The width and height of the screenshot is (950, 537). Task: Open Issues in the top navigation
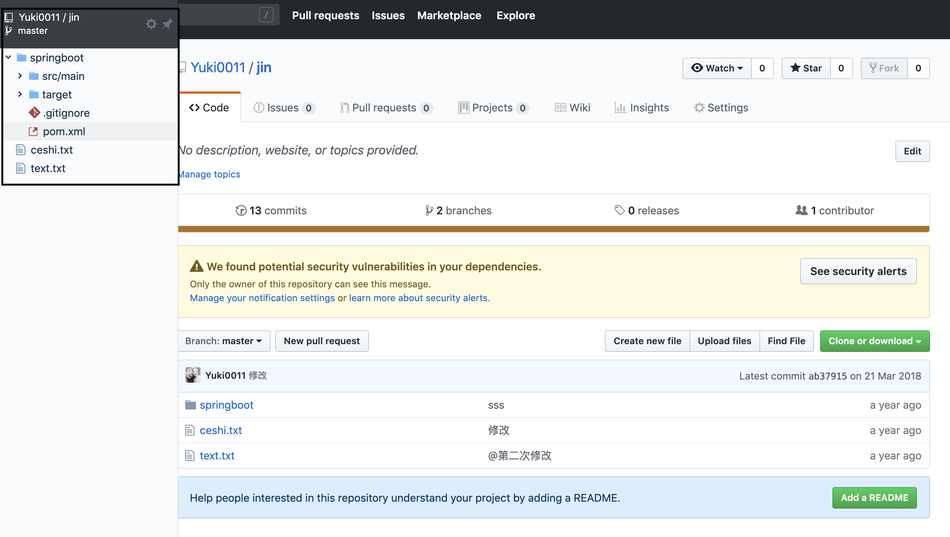pos(388,15)
